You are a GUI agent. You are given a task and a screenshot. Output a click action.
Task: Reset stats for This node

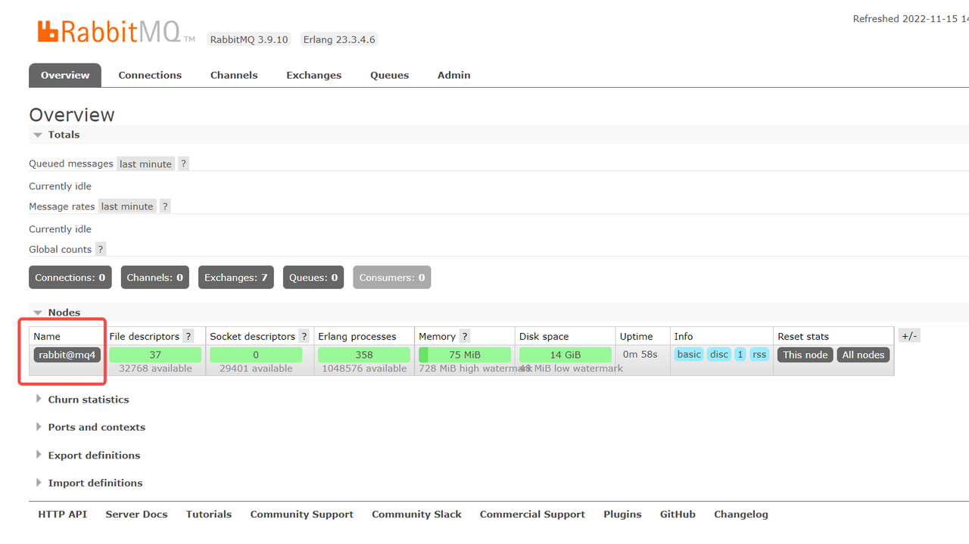[x=805, y=355]
